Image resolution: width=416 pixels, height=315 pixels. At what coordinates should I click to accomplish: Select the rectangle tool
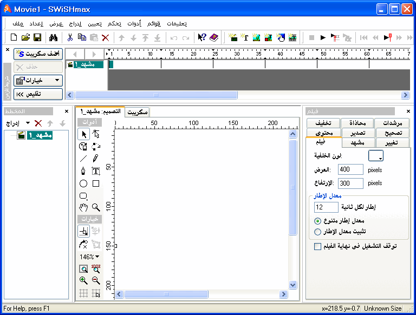click(96, 183)
